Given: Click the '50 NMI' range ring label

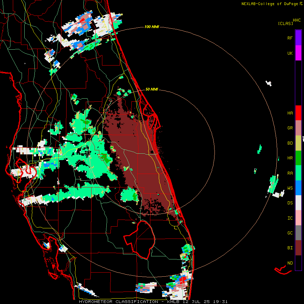Looking at the screenshot, I should 152,89.
